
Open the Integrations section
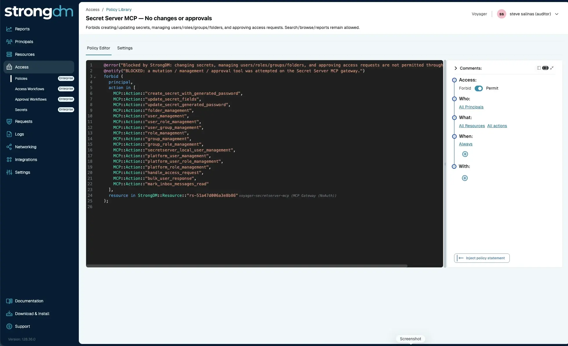click(x=26, y=160)
